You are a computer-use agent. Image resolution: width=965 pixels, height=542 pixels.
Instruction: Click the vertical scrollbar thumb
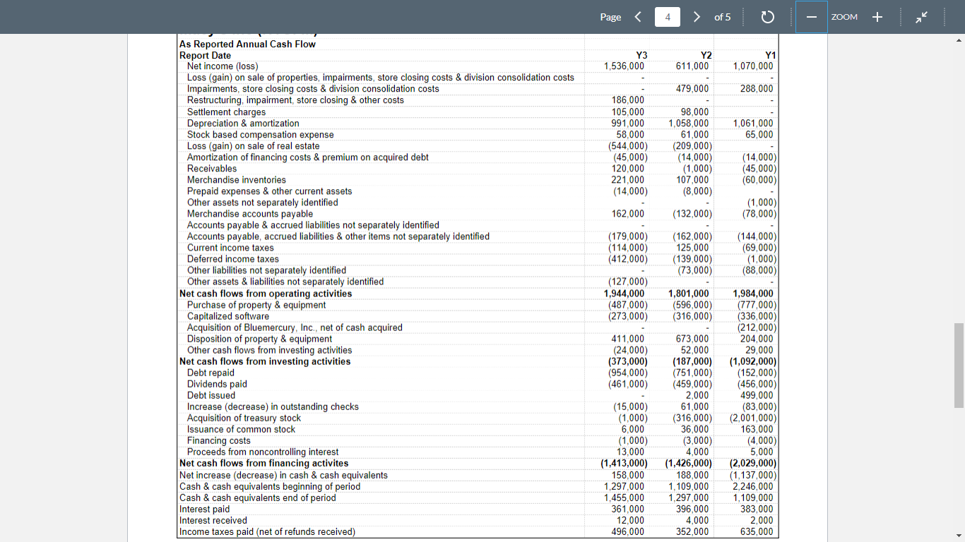tap(959, 366)
